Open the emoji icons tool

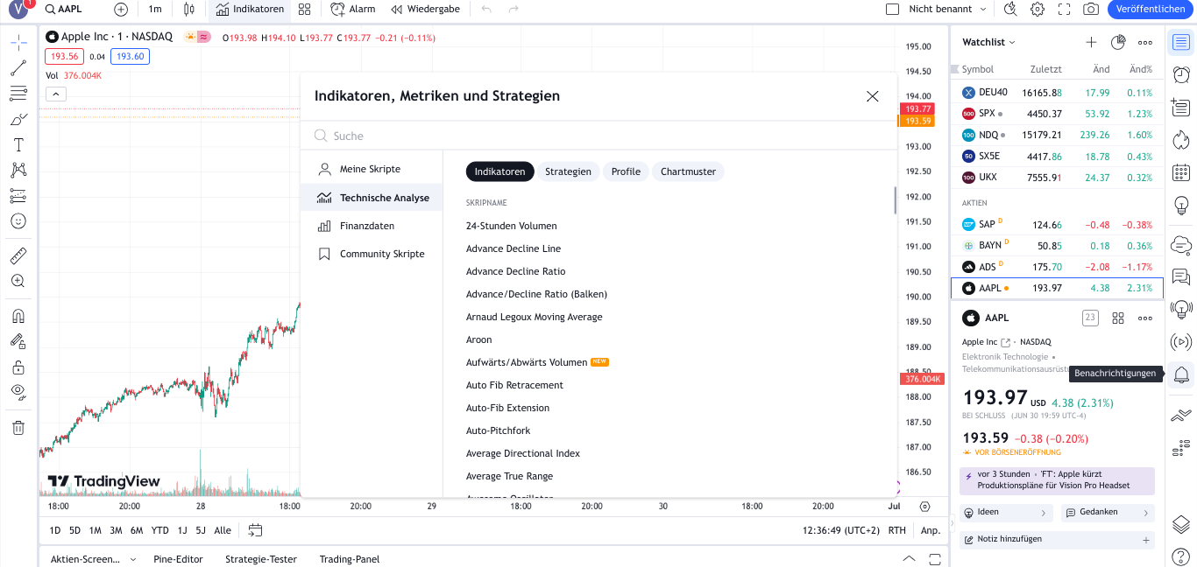(x=18, y=220)
